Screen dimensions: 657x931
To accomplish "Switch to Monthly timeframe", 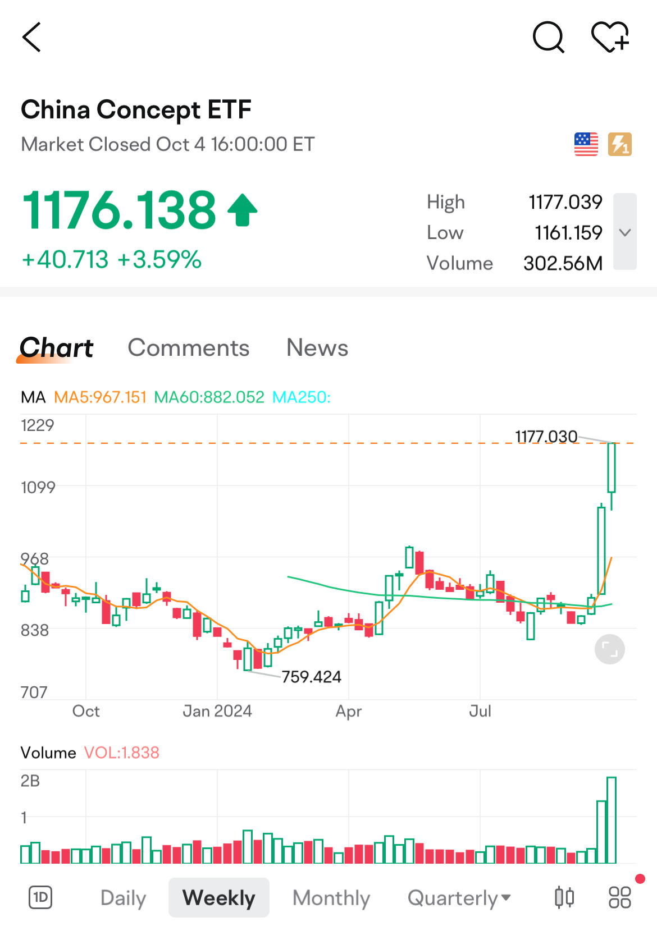I will click(x=331, y=898).
